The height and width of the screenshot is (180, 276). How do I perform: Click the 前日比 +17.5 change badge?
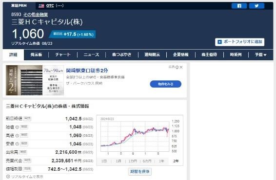coord(73,34)
